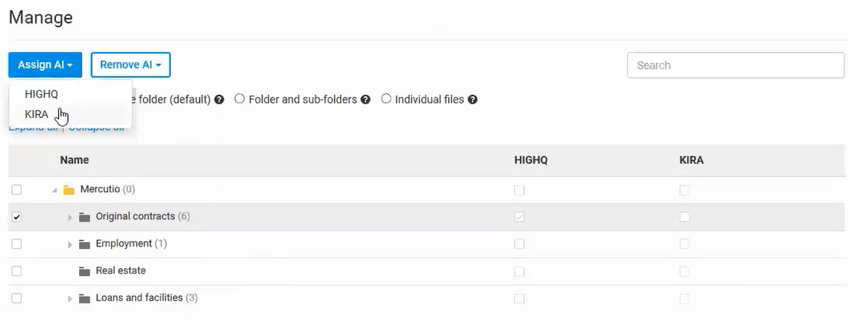Uncheck the Original contracts row checkbox
This screenshot has width=857, height=327.
pos(17,217)
